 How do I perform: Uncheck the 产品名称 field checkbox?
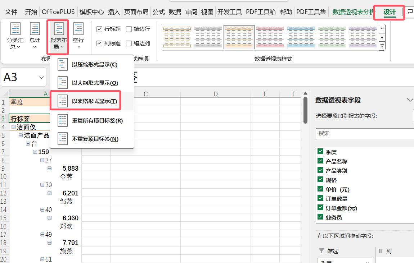click(x=320, y=161)
